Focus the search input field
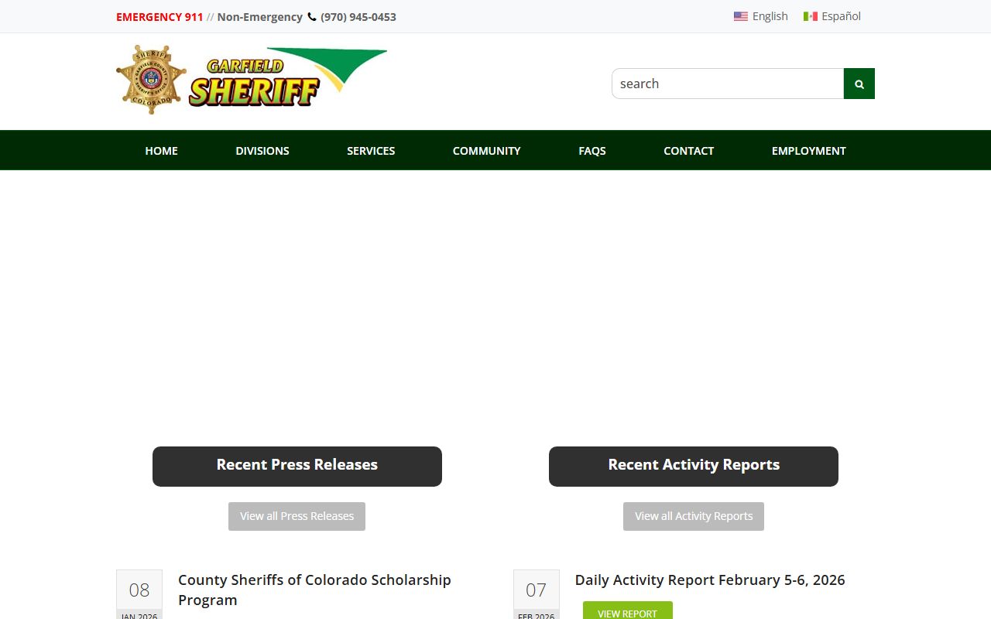 [727, 84]
